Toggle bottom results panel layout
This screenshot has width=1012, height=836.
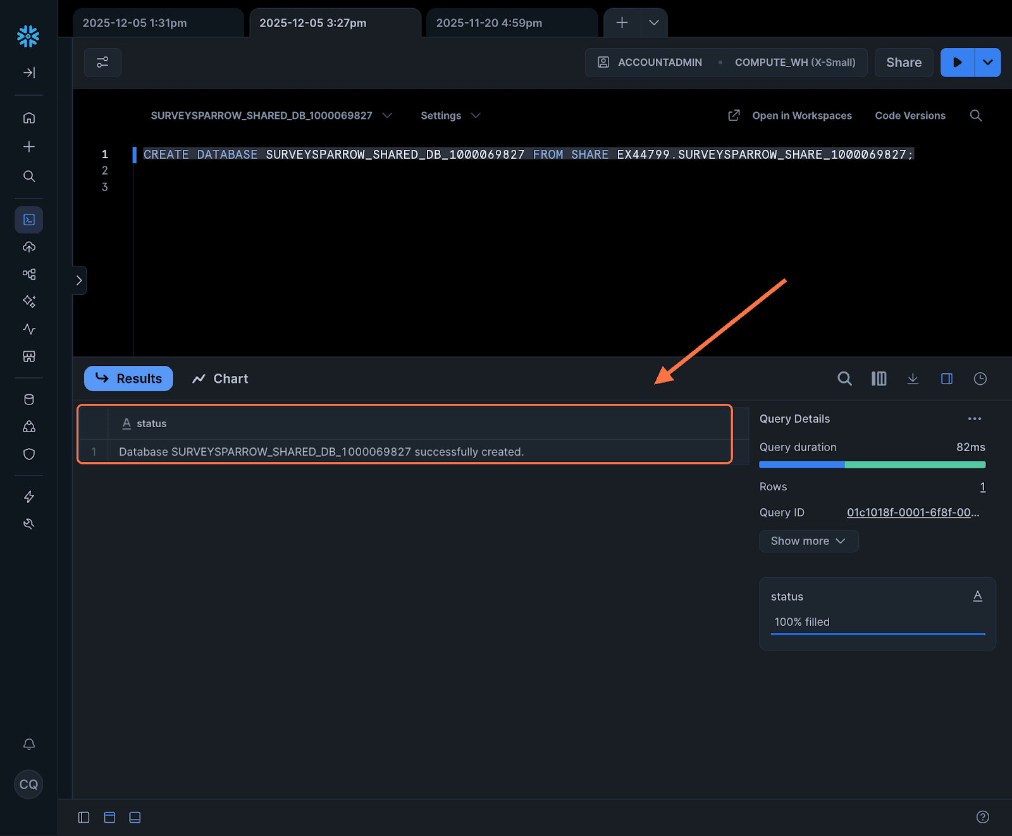pyautogui.click(x=135, y=817)
